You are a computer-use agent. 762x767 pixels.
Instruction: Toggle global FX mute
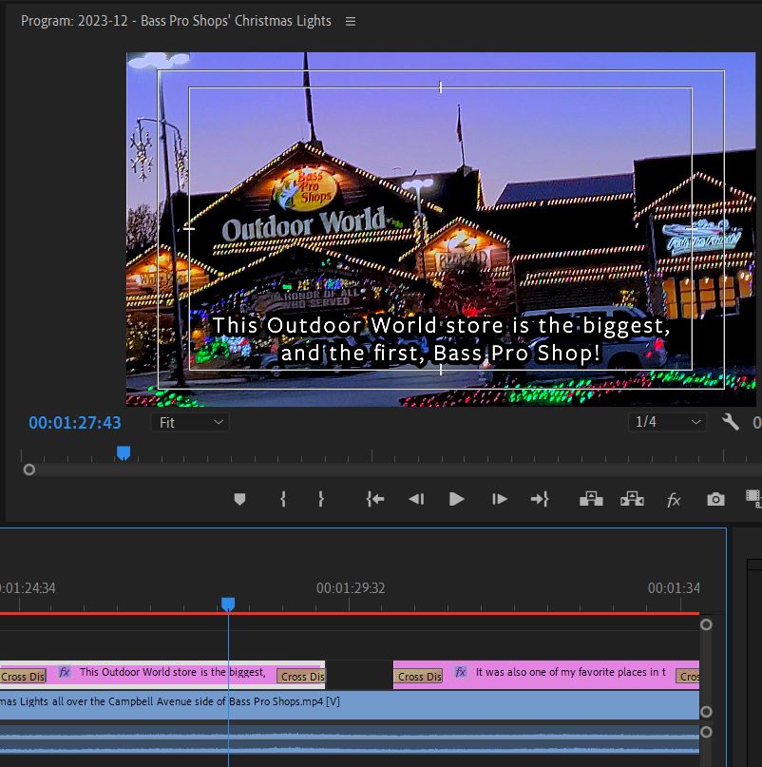point(674,499)
